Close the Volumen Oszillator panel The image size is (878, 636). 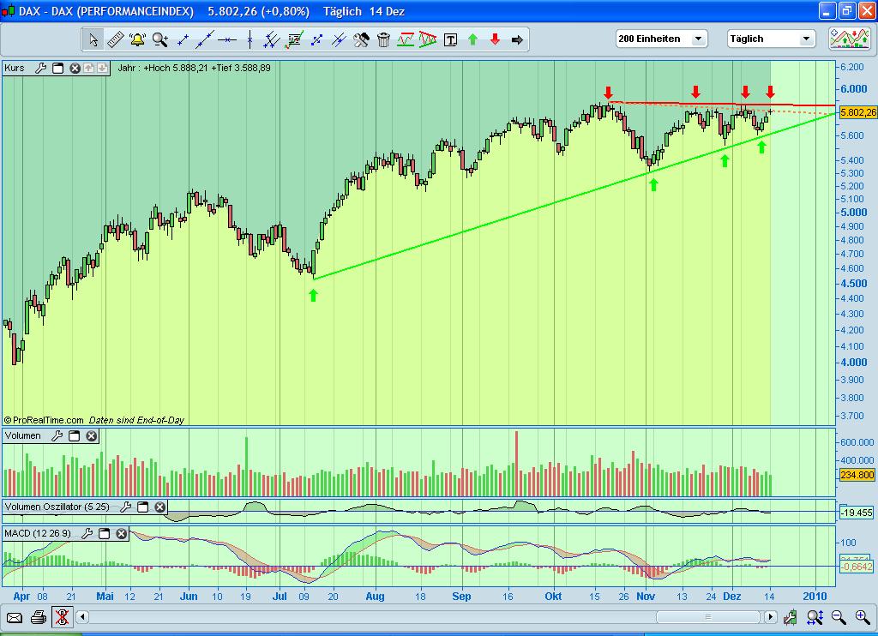[x=159, y=507]
